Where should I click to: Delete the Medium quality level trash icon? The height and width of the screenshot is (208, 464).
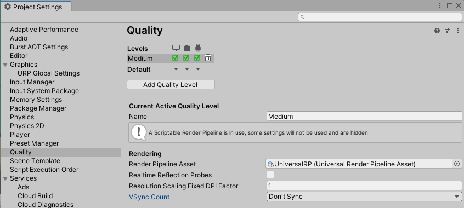pyautogui.click(x=208, y=58)
